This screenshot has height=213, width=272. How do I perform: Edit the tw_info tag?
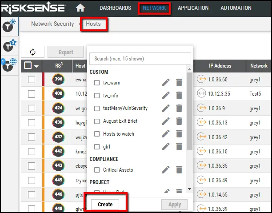point(165,95)
